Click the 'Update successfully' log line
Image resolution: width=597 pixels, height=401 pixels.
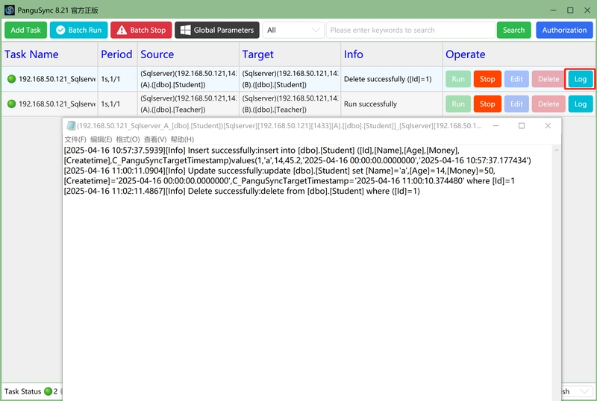pyautogui.click(x=290, y=176)
